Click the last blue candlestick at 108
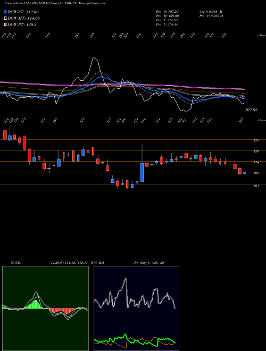 point(245,173)
